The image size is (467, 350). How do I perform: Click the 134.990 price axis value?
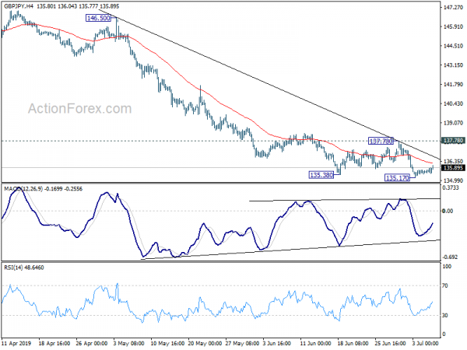[453, 180]
